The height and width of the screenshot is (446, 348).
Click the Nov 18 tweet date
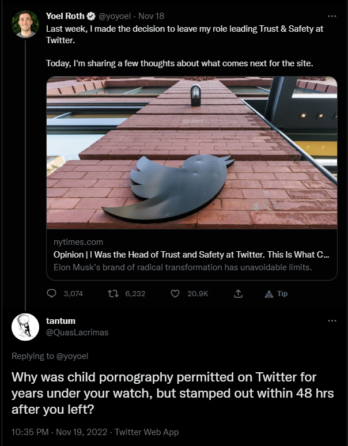tap(152, 16)
